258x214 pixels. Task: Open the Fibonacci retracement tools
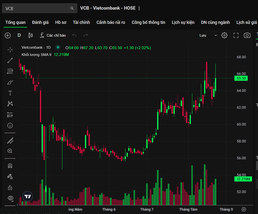pyautogui.click(x=10, y=71)
